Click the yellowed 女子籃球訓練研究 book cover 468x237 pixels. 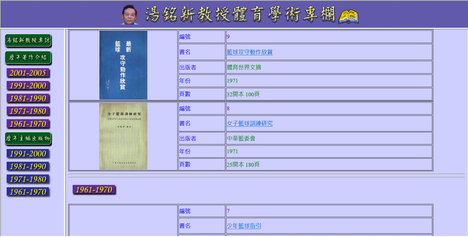click(x=123, y=136)
